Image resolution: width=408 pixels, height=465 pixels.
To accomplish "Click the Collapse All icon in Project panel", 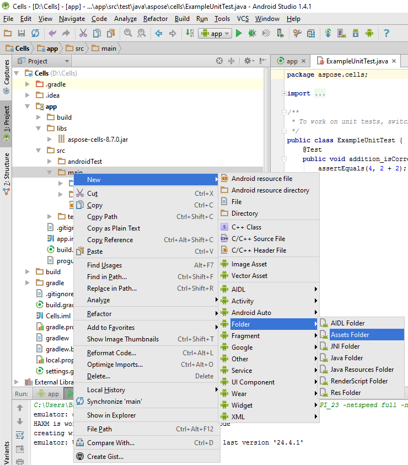I will tap(231, 61).
